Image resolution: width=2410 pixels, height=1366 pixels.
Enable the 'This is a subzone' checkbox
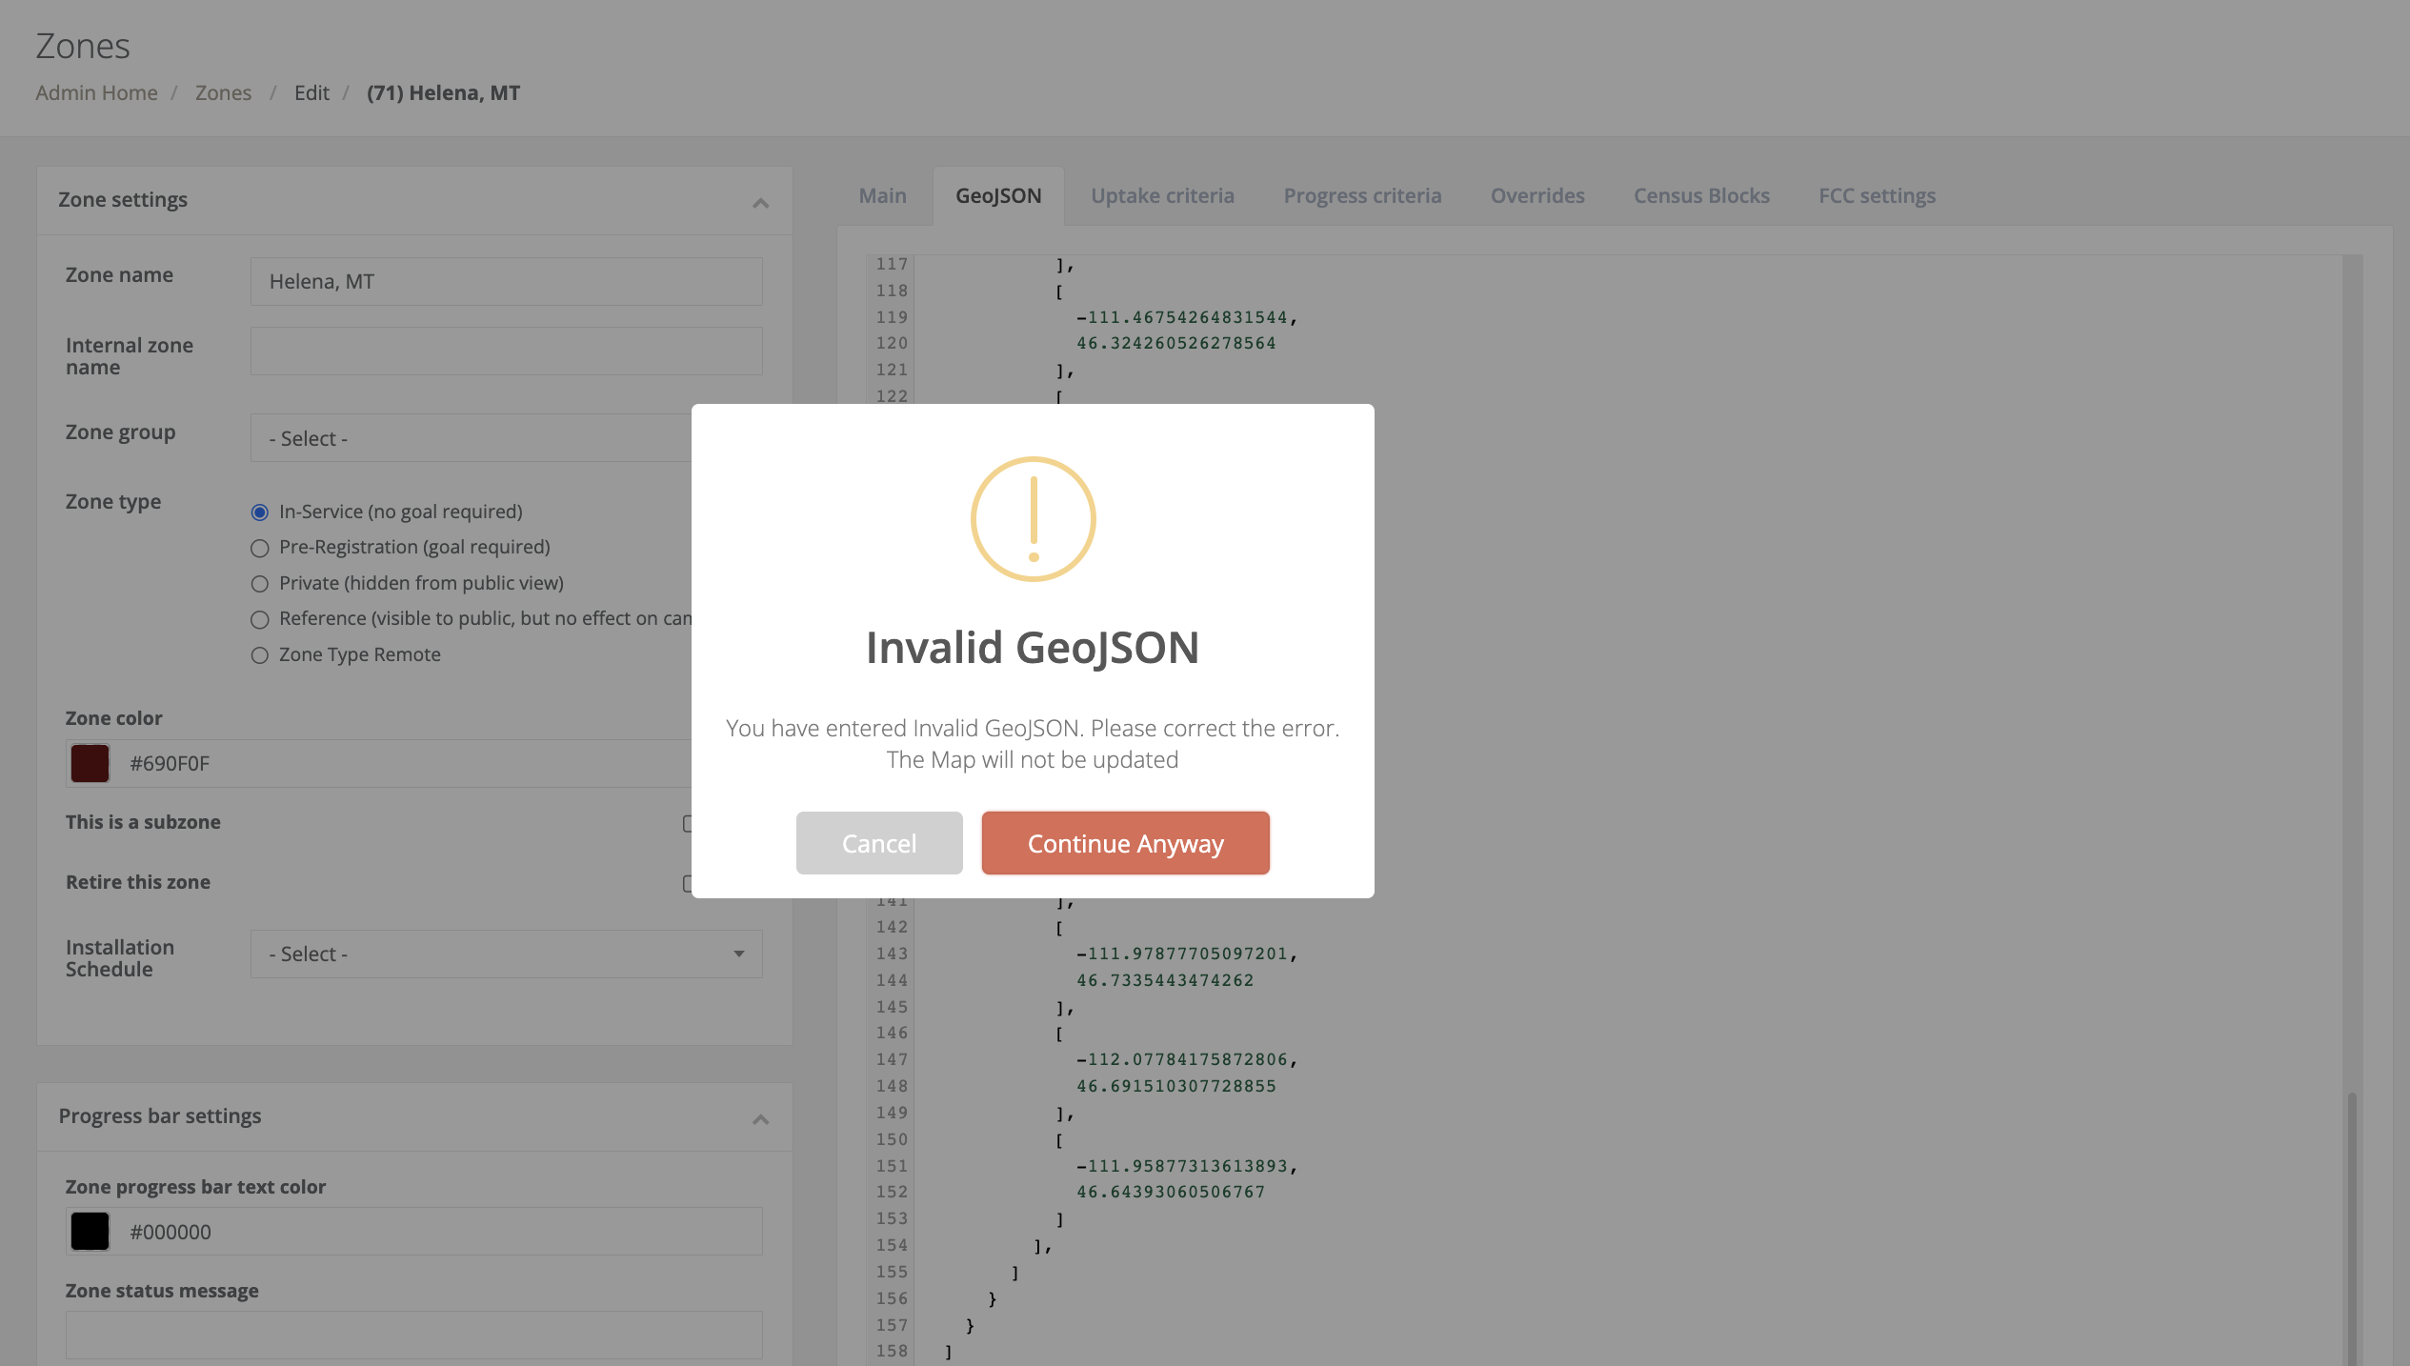click(x=688, y=823)
